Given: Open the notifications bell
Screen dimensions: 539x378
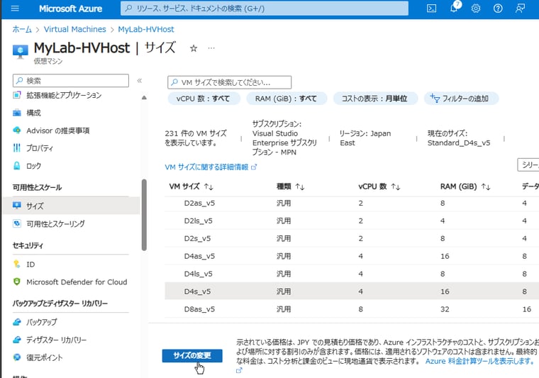Looking at the screenshot, I should coord(454,9).
